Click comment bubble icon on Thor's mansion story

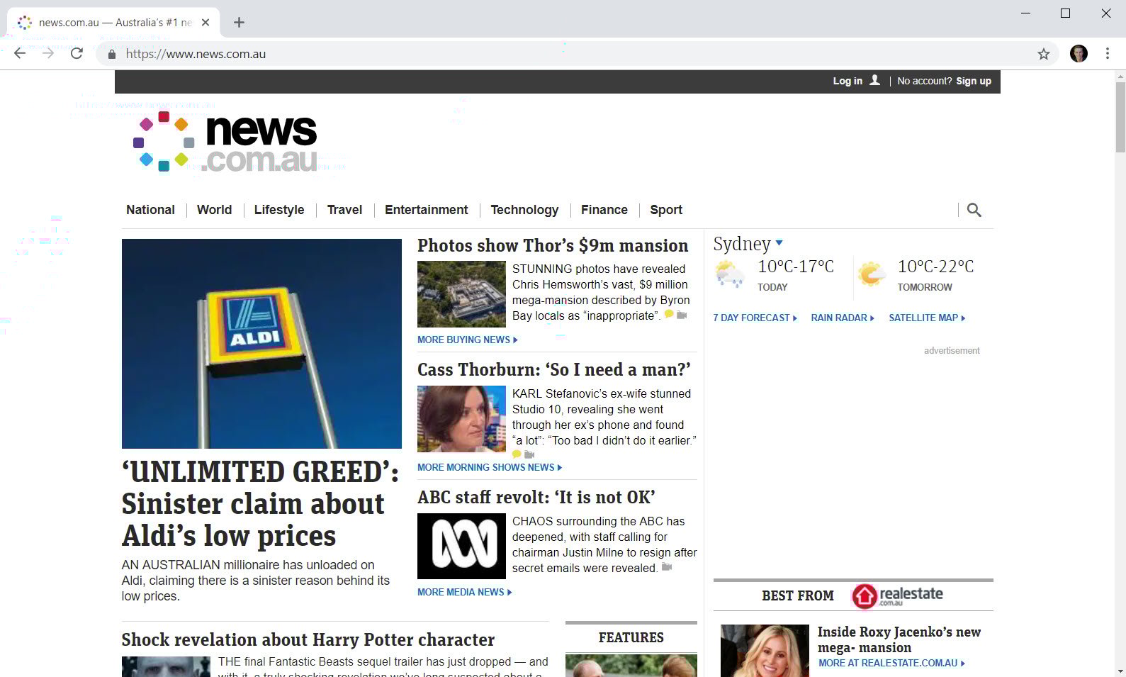coord(668,314)
